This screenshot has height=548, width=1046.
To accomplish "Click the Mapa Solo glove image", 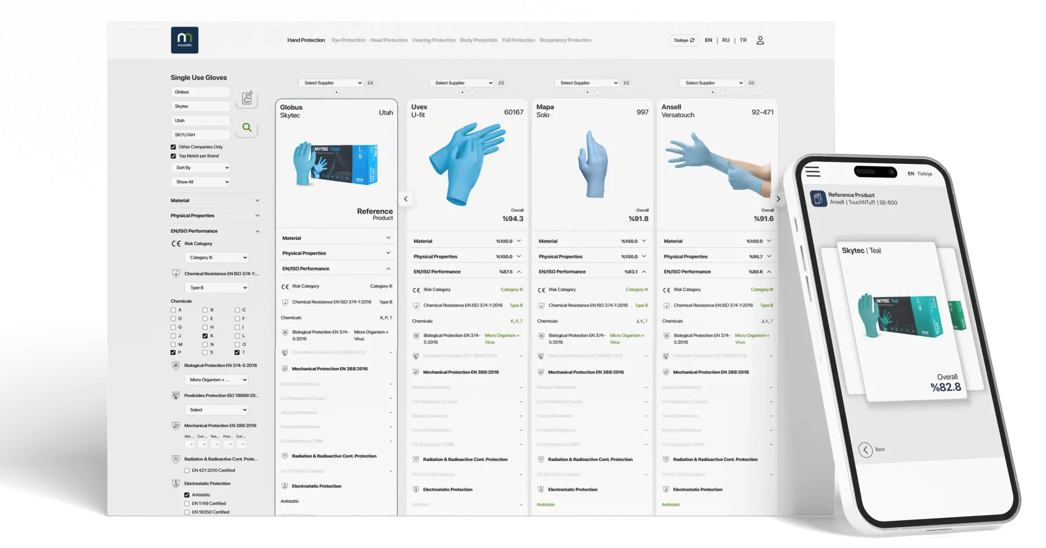I will click(x=593, y=165).
